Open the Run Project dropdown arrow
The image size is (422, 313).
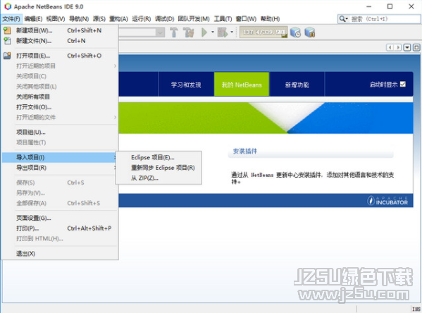click(x=213, y=32)
